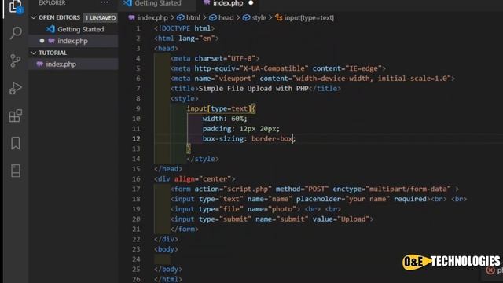
Task: Click the unsaved dot beside Open Editors index.php
Action: pos(42,41)
